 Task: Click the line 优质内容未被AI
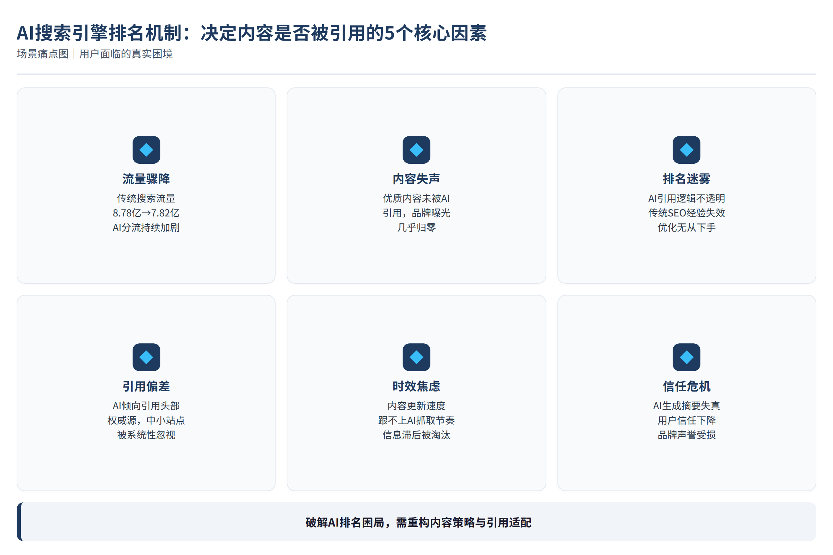tap(416, 198)
